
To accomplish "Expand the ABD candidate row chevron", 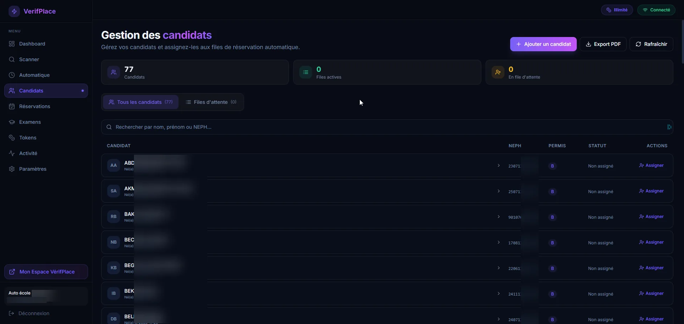I will [498, 166].
